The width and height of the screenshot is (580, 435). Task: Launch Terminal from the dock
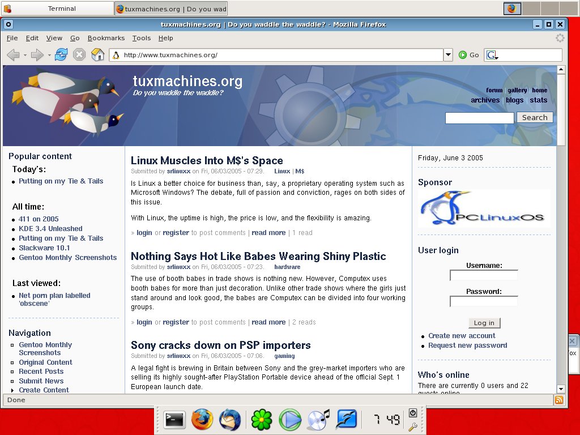[x=174, y=420]
